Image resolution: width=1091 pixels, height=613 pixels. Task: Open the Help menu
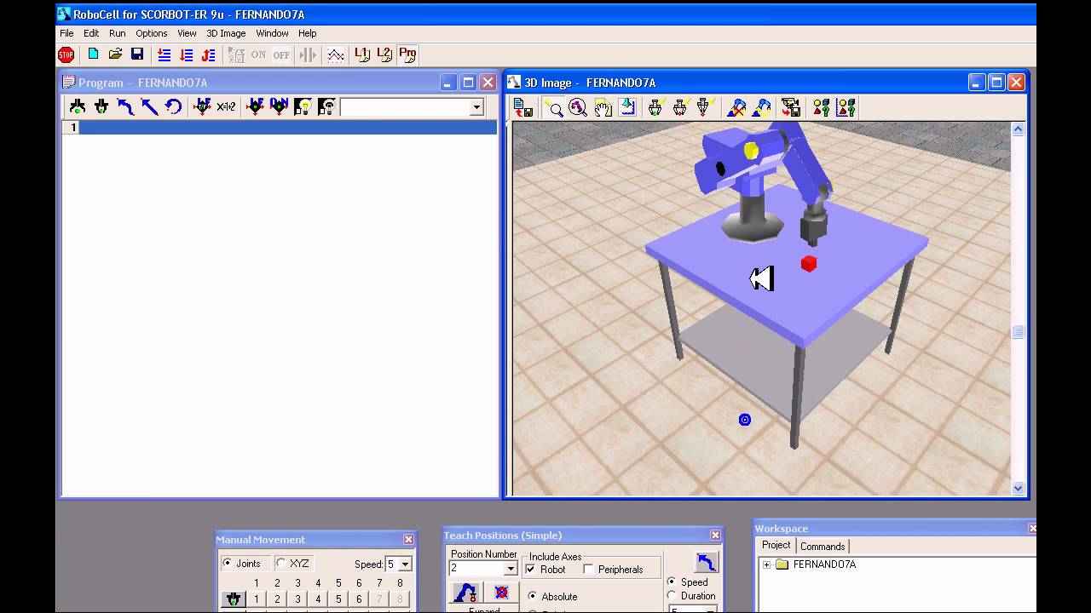coord(308,33)
